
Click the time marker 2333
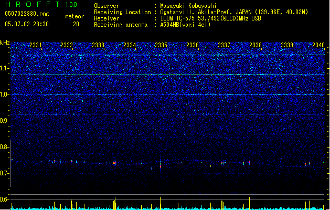(x=98, y=45)
